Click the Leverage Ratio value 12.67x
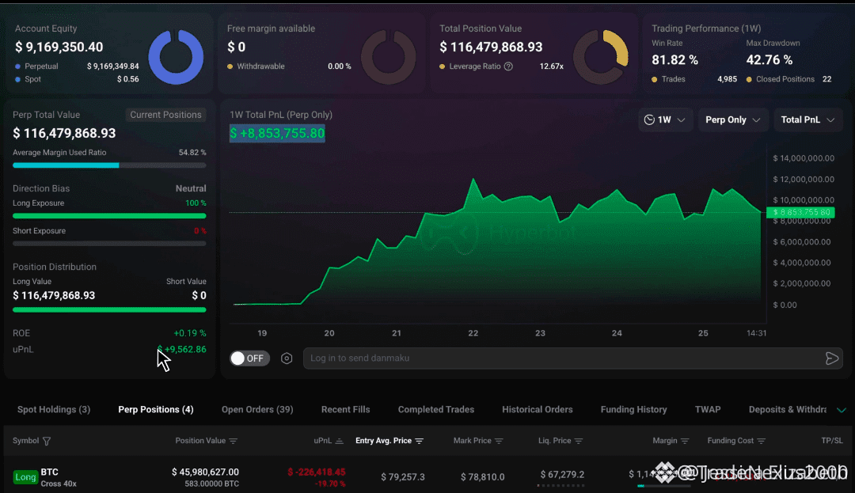The width and height of the screenshot is (855, 493). coord(551,66)
